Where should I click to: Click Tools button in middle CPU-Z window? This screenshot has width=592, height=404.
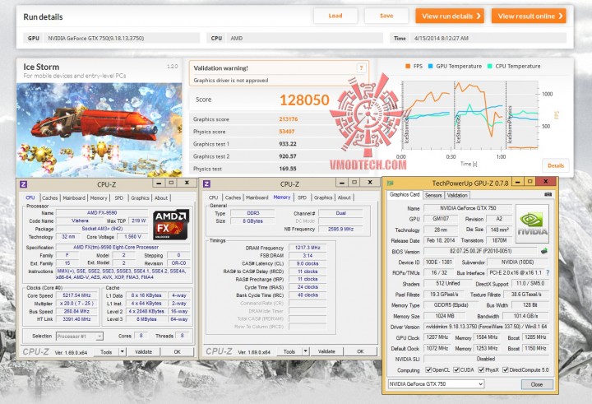click(x=289, y=351)
